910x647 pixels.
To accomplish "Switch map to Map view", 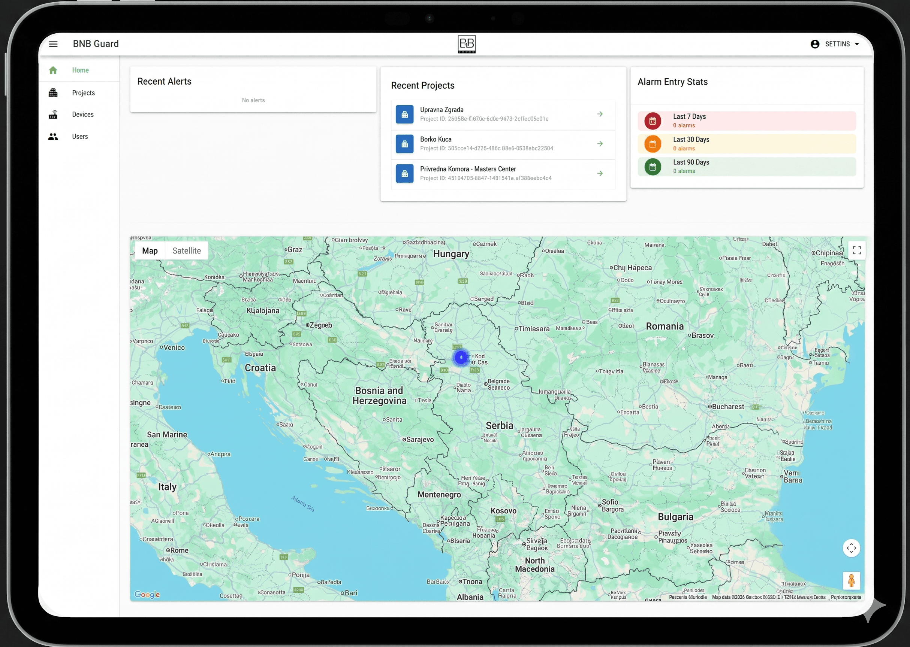I will 150,250.
